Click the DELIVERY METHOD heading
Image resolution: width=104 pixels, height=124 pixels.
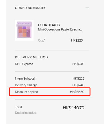[31, 57]
